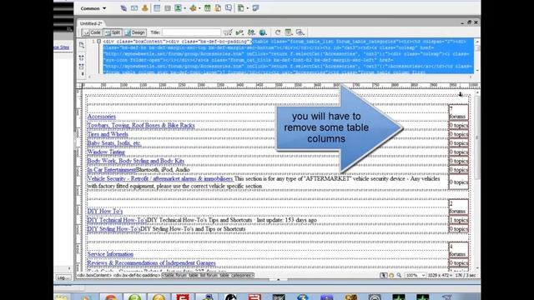Click the '7 forums' table cell
The image size is (534, 300).
tap(458, 112)
